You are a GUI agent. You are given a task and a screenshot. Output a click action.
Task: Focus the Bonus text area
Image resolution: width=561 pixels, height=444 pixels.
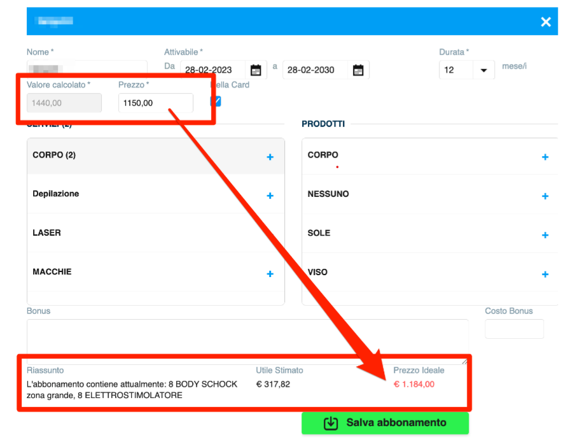(x=247, y=341)
